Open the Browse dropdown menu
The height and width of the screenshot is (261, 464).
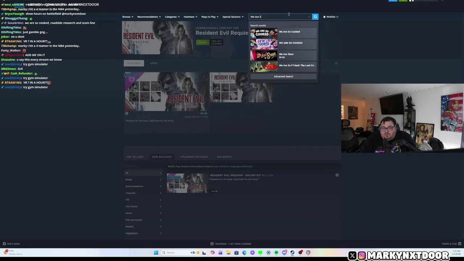point(128,17)
